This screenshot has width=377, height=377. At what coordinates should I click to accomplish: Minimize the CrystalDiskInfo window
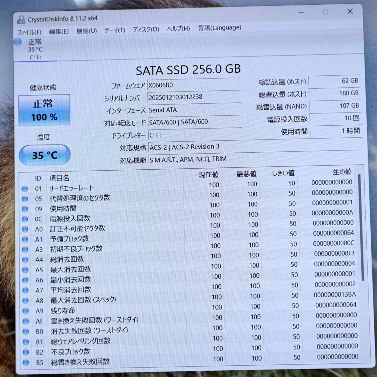[x=301, y=12]
